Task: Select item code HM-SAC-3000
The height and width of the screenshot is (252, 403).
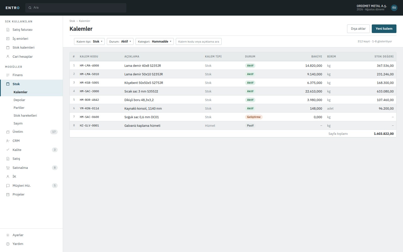Action: [89, 91]
